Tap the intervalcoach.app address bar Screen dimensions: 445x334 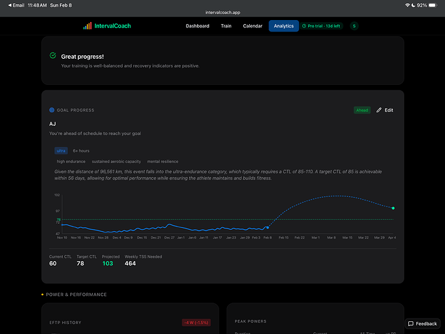click(x=222, y=12)
